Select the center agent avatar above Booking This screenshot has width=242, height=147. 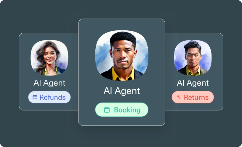click(122, 55)
